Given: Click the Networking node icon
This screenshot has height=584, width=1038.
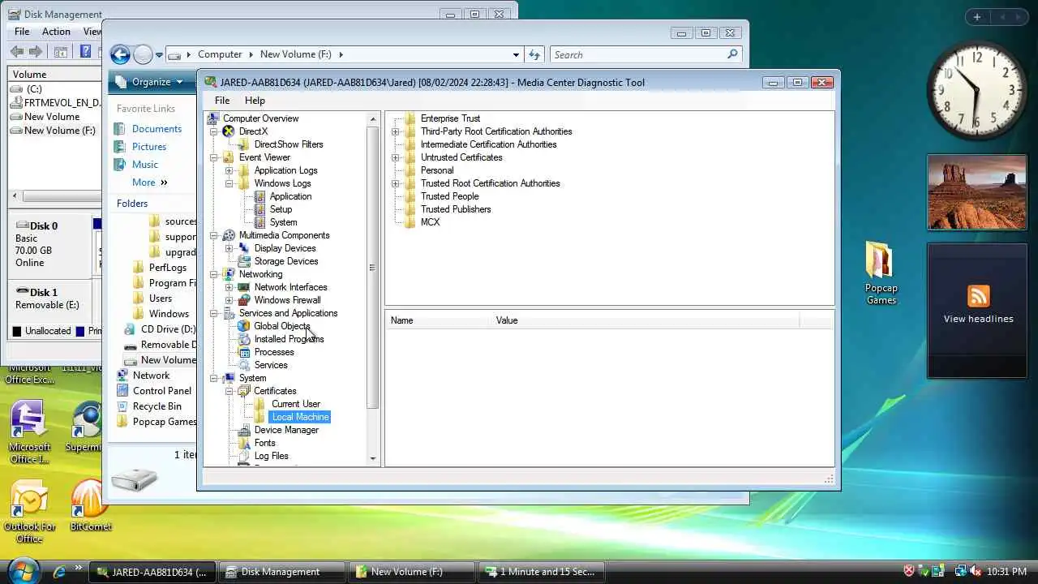Looking at the screenshot, I should pyautogui.click(x=229, y=274).
